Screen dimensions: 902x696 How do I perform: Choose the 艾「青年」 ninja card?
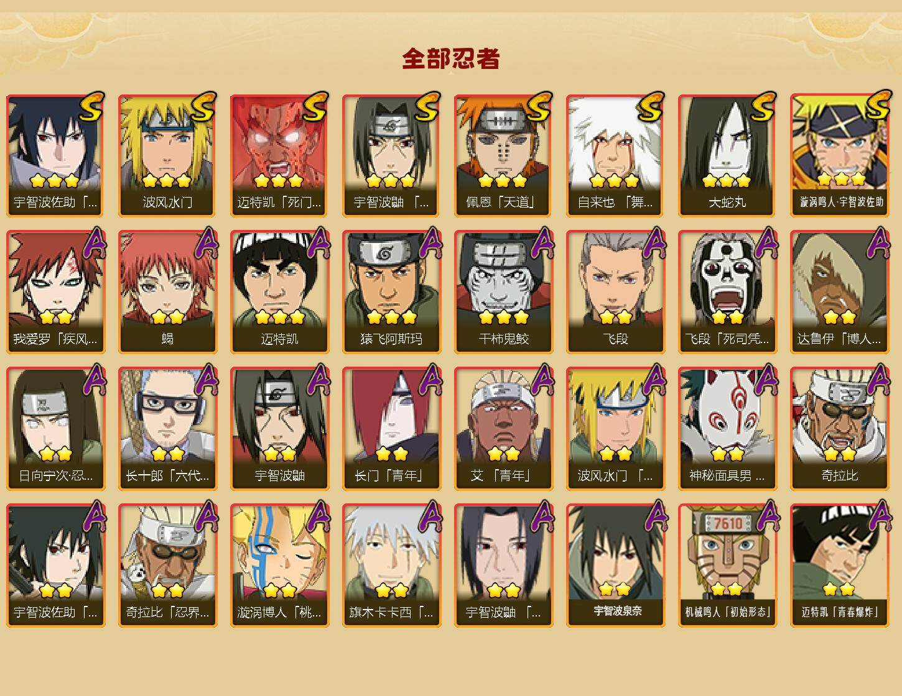pyautogui.click(x=503, y=429)
